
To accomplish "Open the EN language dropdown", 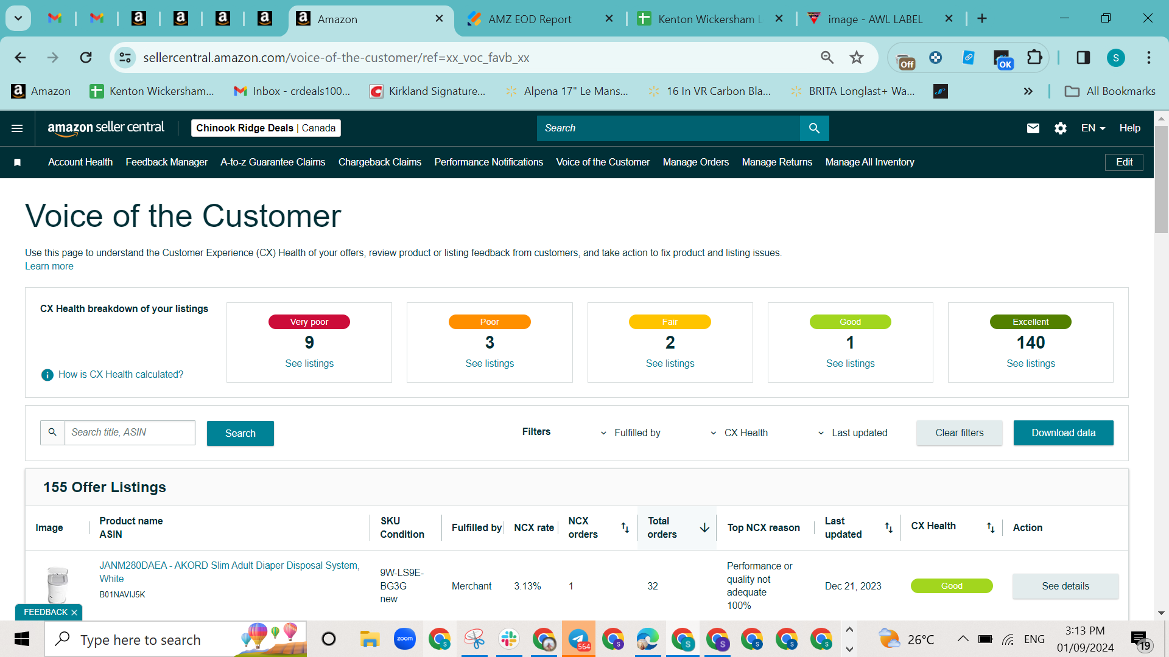I will 1093,128.
